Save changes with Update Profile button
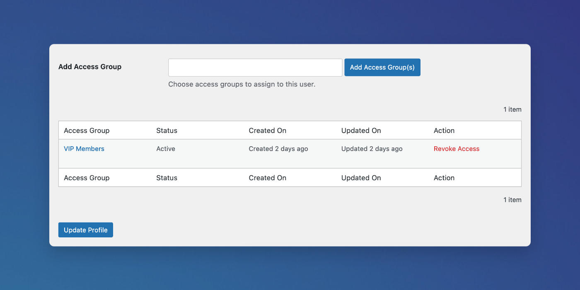 (86, 230)
